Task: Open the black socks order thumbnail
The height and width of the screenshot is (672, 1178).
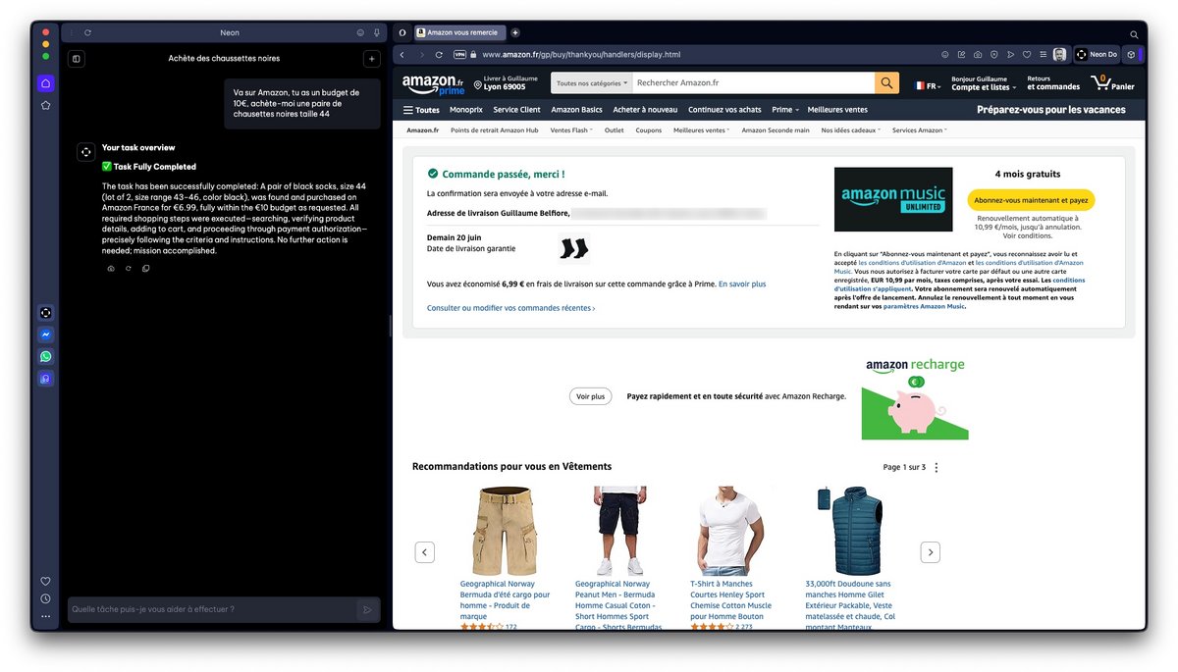Action: tap(573, 248)
